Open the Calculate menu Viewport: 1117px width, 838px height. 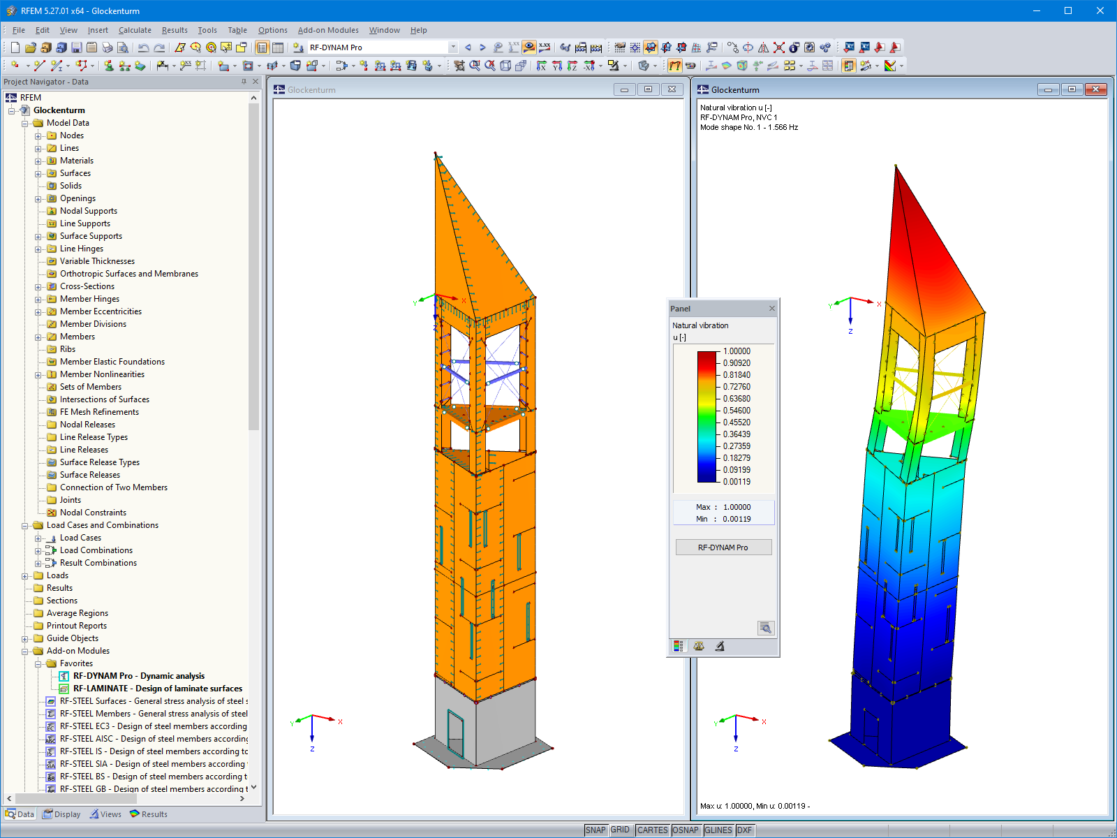135,30
